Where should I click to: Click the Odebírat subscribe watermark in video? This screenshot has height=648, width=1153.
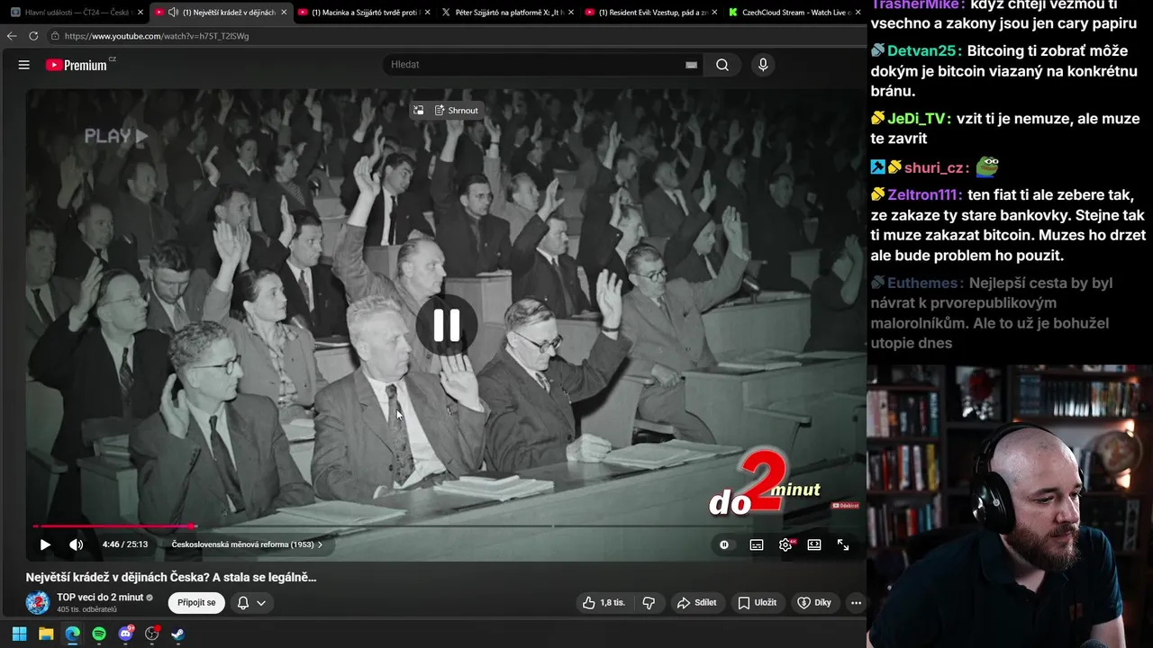(845, 506)
